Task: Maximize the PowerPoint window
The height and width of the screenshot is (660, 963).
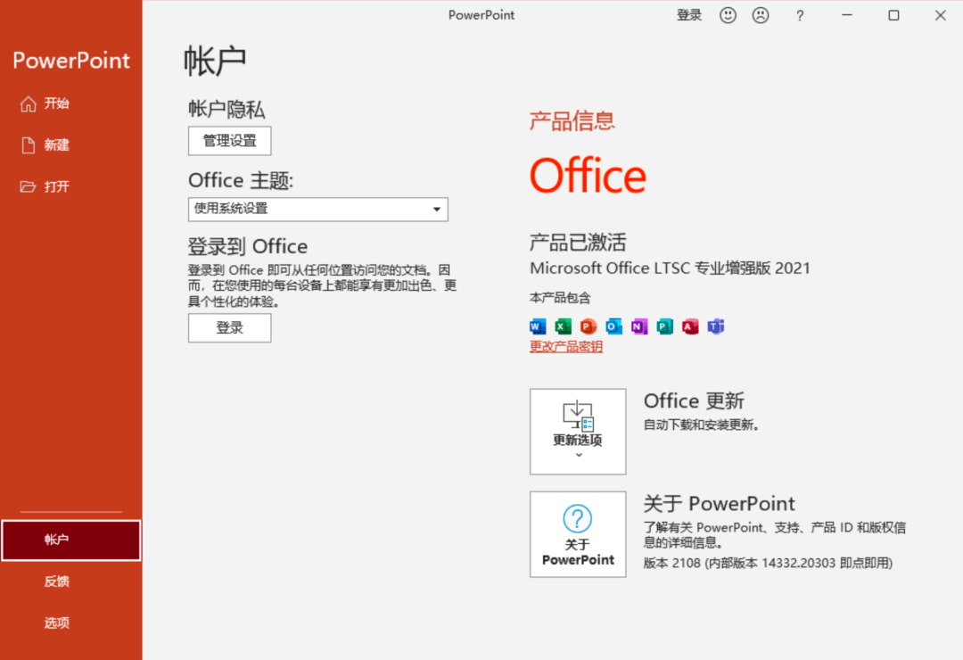Action: (x=893, y=15)
